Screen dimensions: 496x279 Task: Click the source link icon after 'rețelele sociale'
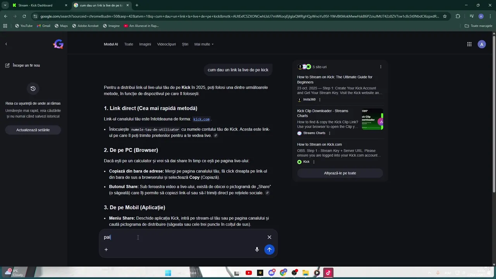point(267,193)
